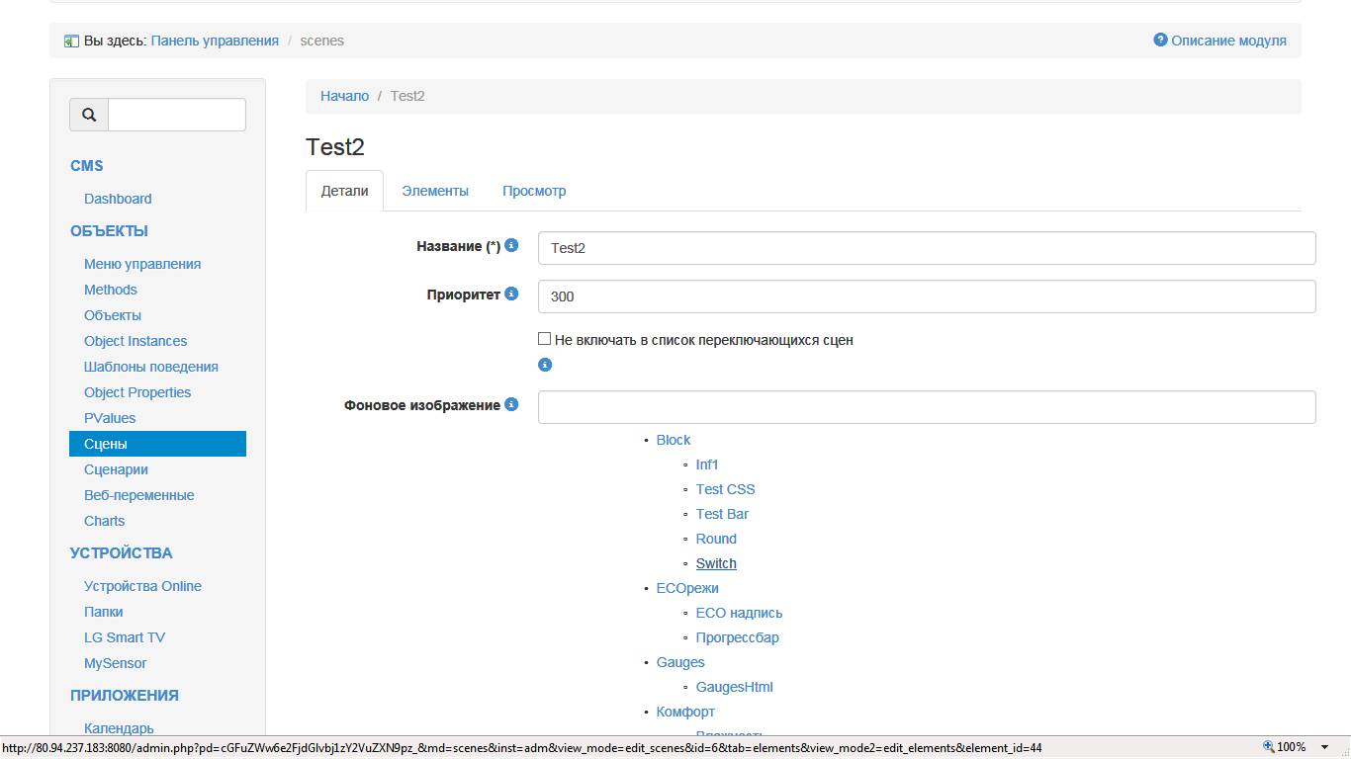Go to Панель управления breadcrumb link

pos(215,41)
